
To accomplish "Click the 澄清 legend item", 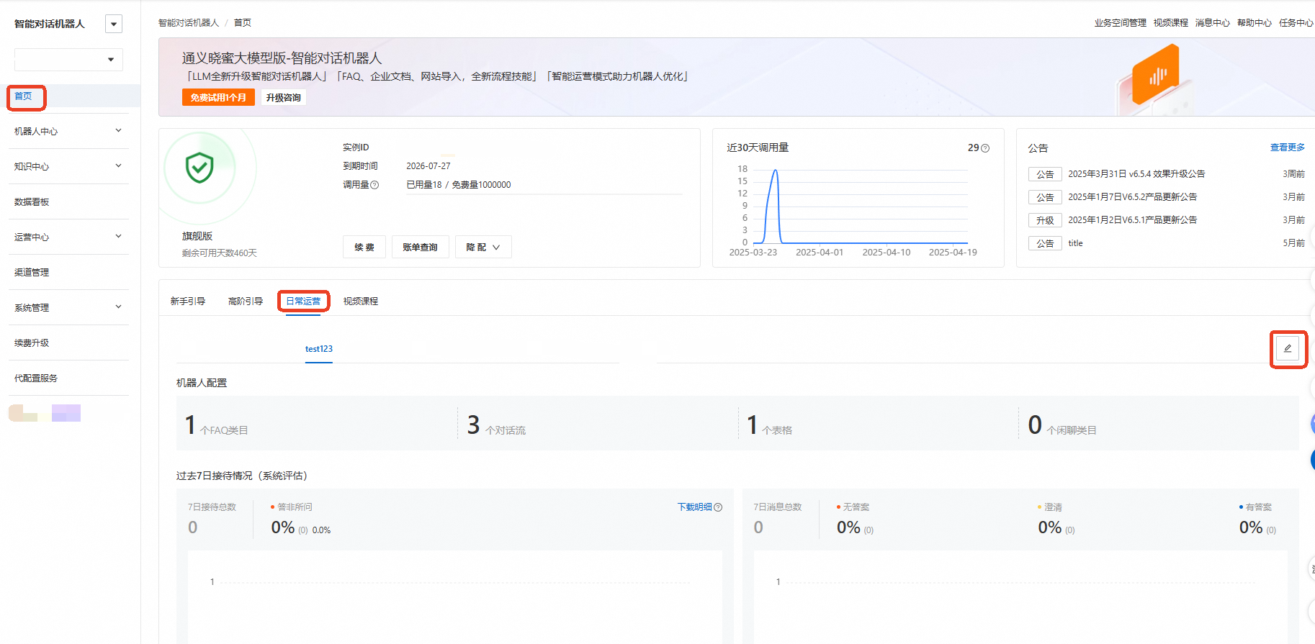I will [1050, 507].
